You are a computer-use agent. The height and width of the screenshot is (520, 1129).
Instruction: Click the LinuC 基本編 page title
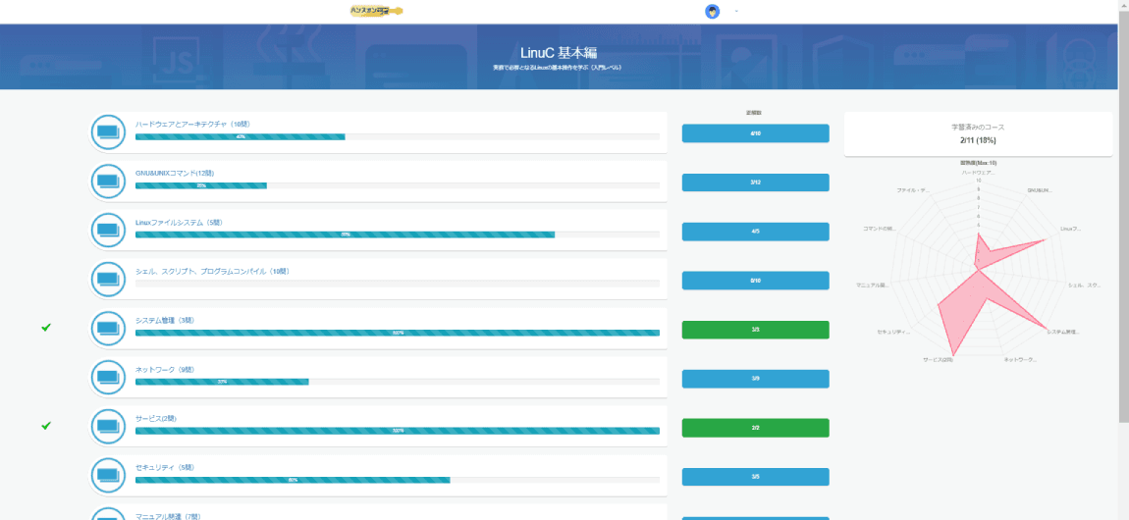(x=559, y=53)
